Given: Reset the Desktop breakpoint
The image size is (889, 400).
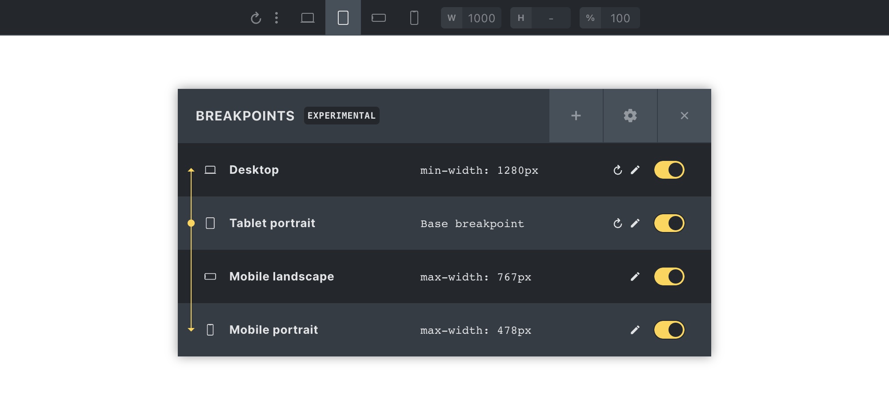Looking at the screenshot, I should (x=618, y=170).
